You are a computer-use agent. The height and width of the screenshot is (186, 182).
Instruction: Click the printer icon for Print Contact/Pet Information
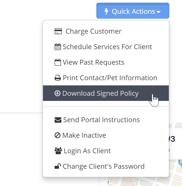(x=58, y=78)
